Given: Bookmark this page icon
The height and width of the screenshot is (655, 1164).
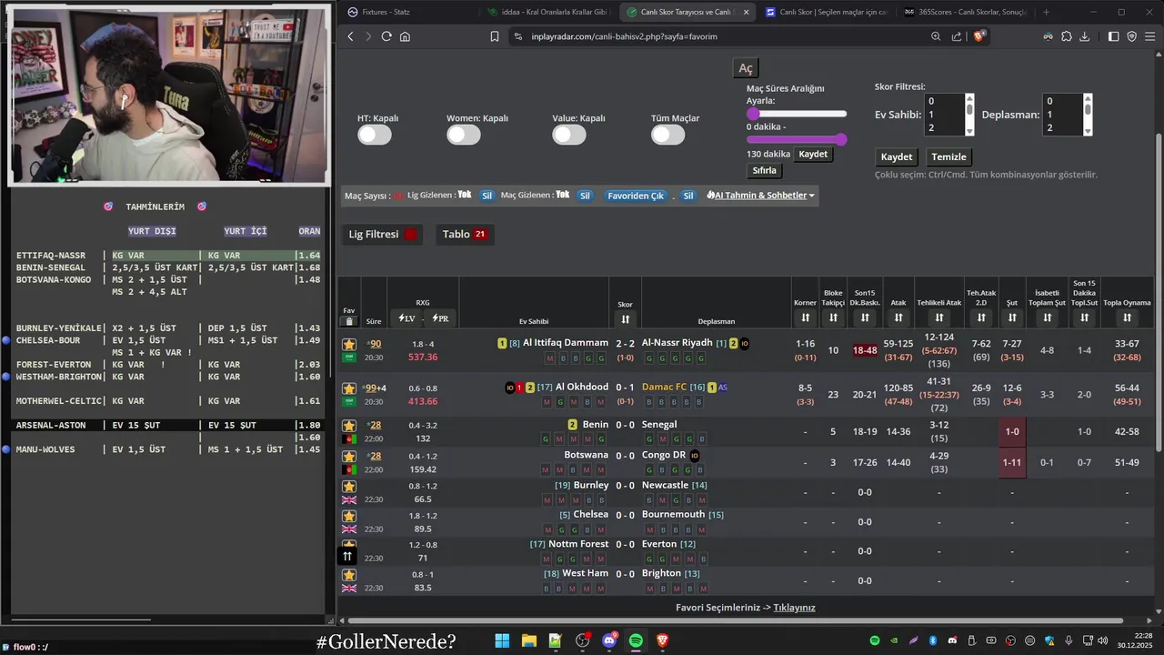Looking at the screenshot, I should pyautogui.click(x=495, y=36).
